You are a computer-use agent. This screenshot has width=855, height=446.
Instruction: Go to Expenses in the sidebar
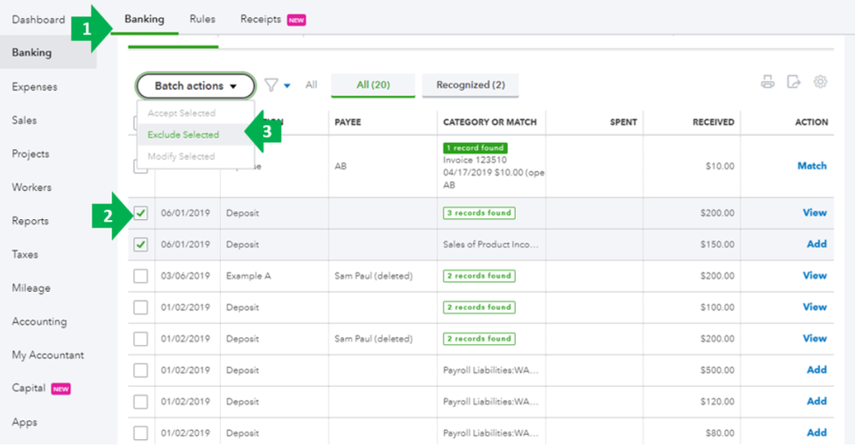point(34,86)
